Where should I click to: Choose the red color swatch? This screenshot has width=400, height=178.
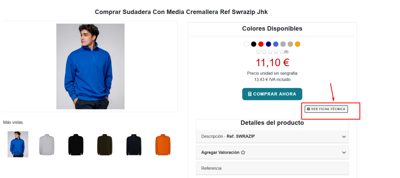(x=261, y=44)
